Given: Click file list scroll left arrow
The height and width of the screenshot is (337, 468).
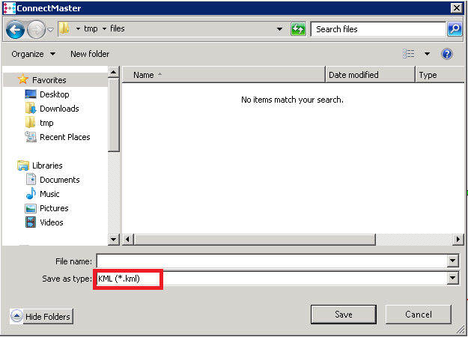Looking at the screenshot, I should (128, 240).
